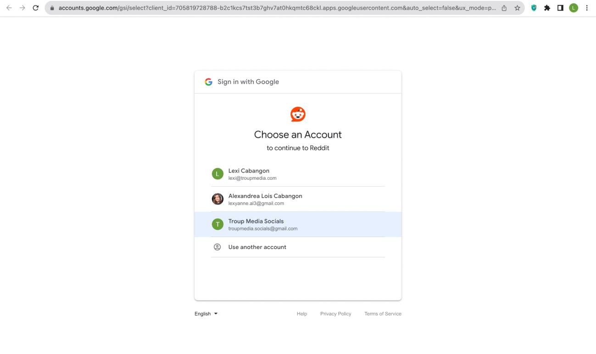596x354 pixels.
Task: Bookmark page with the star icon
Action: [x=517, y=8]
